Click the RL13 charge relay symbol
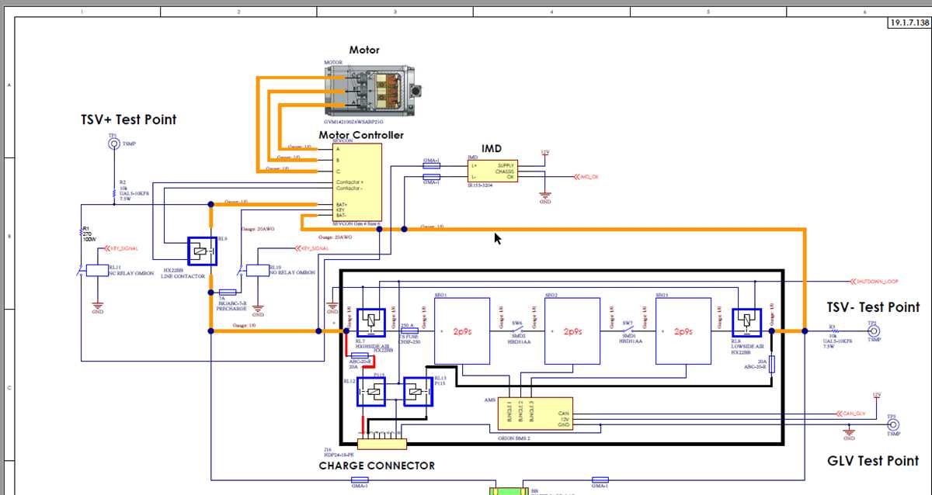 (419, 392)
